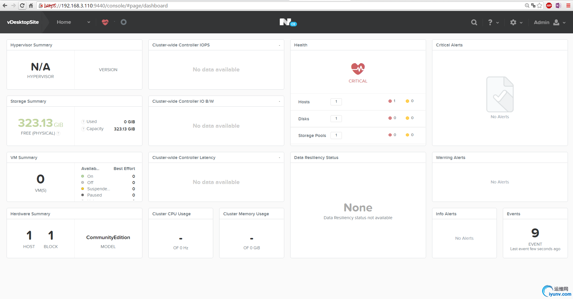
Task: Click the browser home icon
Action: (31, 5)
